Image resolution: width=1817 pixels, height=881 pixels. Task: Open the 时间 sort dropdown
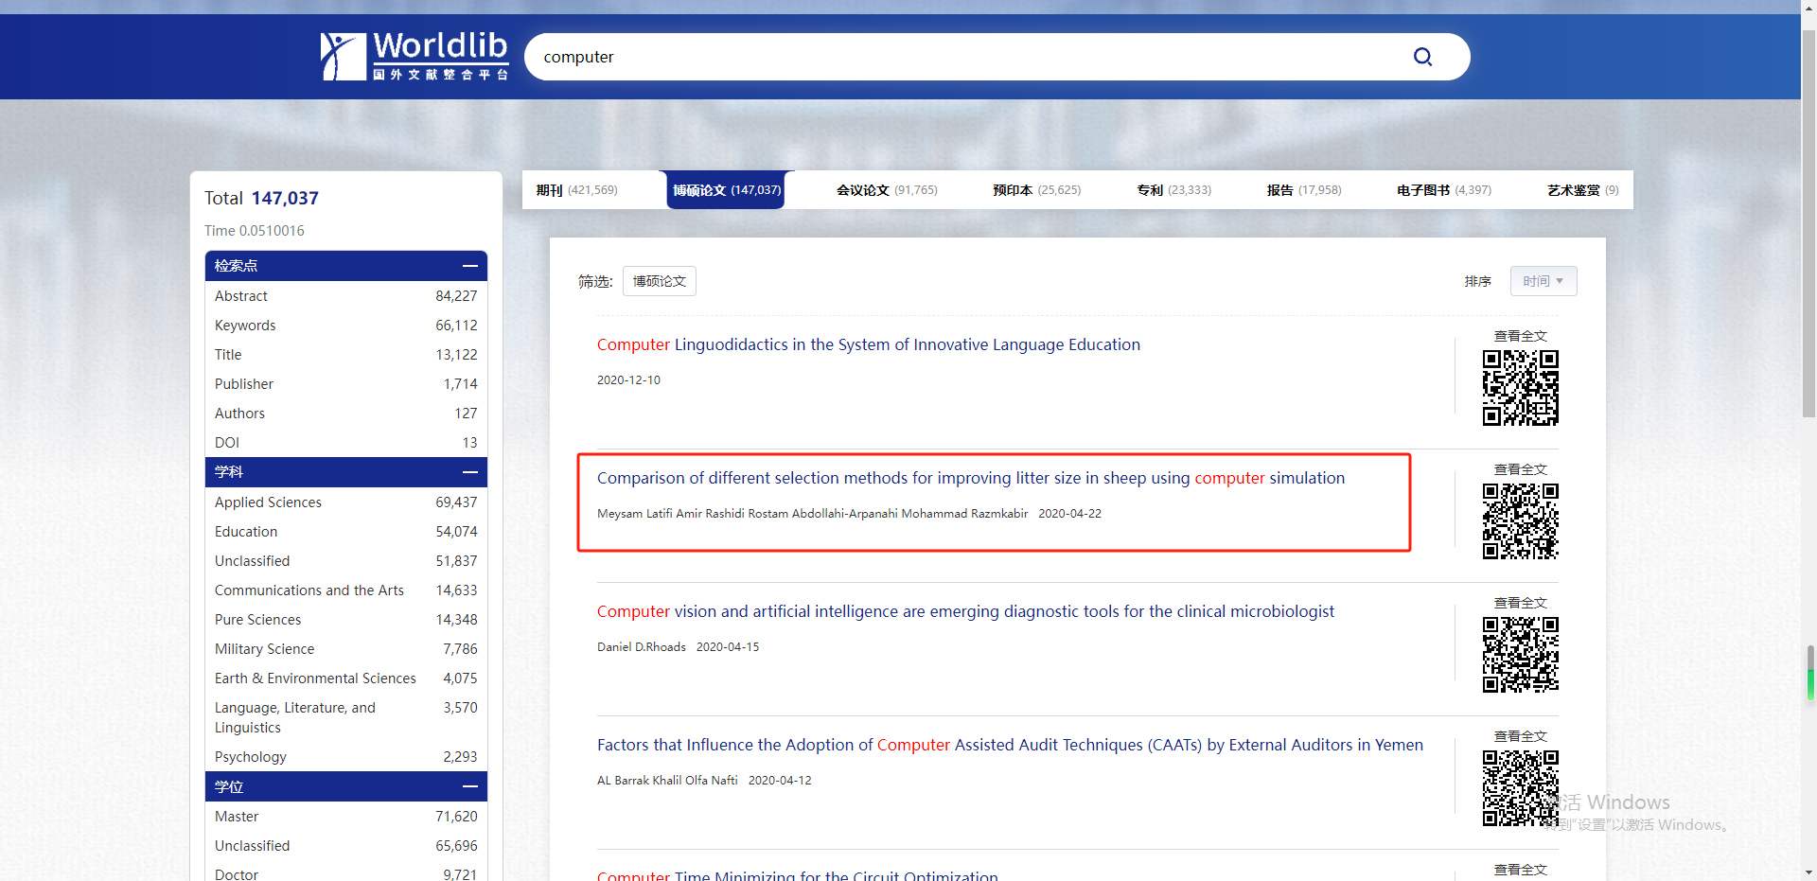pos(1544,281)
